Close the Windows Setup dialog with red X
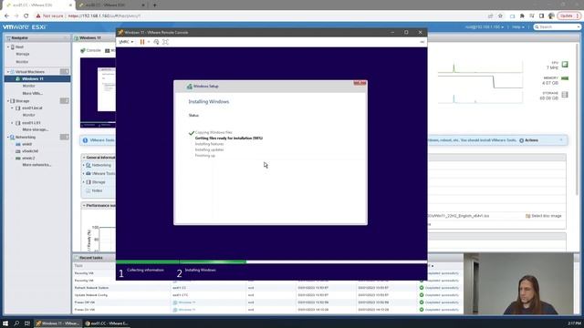584x328 pixels. (x=360, y=83)
